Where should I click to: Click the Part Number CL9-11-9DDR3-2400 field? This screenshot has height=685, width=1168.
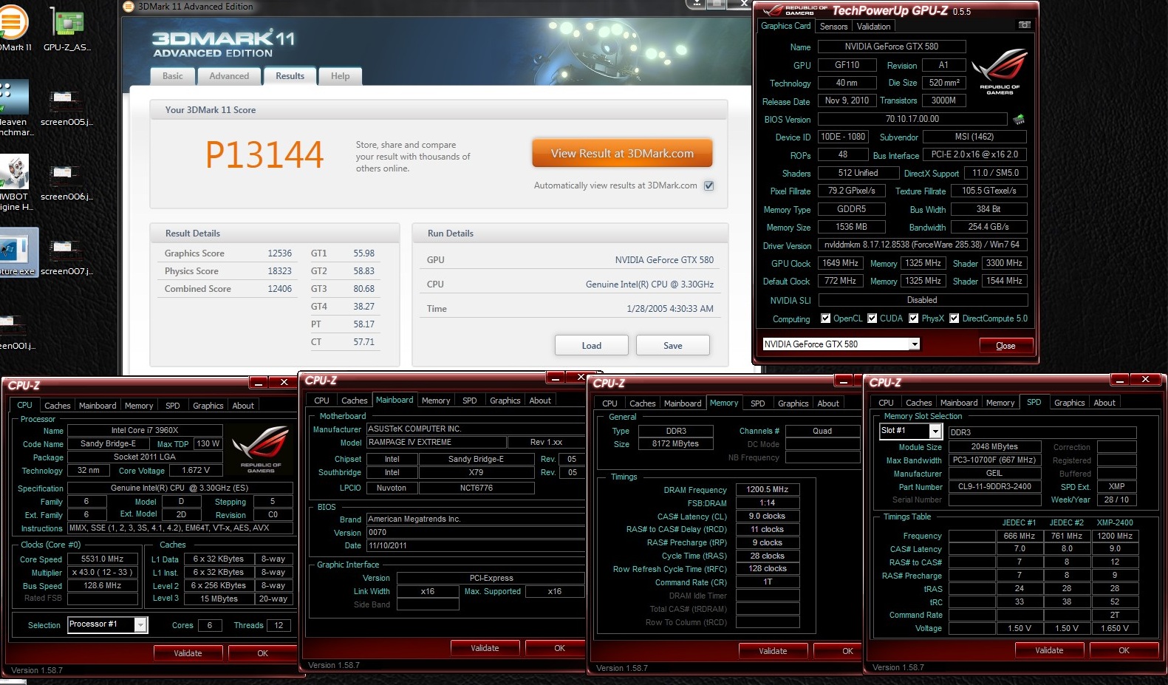(x=994, y=486)
